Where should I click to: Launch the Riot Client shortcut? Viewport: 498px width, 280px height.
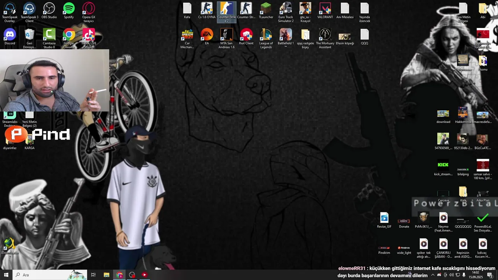tap(246, 37)
